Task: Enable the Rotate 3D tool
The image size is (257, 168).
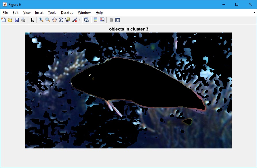Action: tap(61, 20)
